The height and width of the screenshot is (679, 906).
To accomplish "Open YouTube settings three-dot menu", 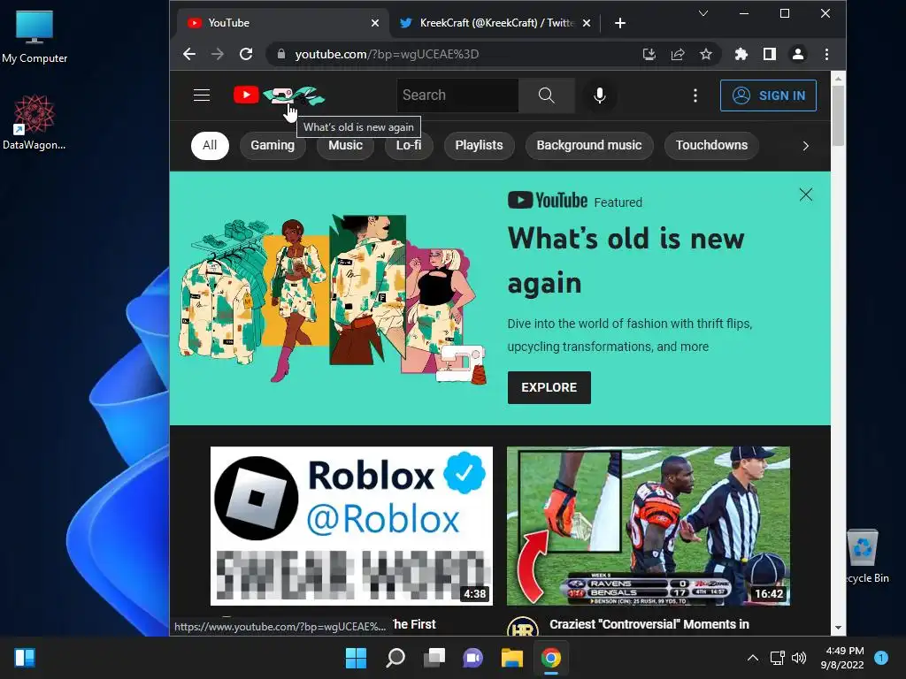I will (695, 95).
